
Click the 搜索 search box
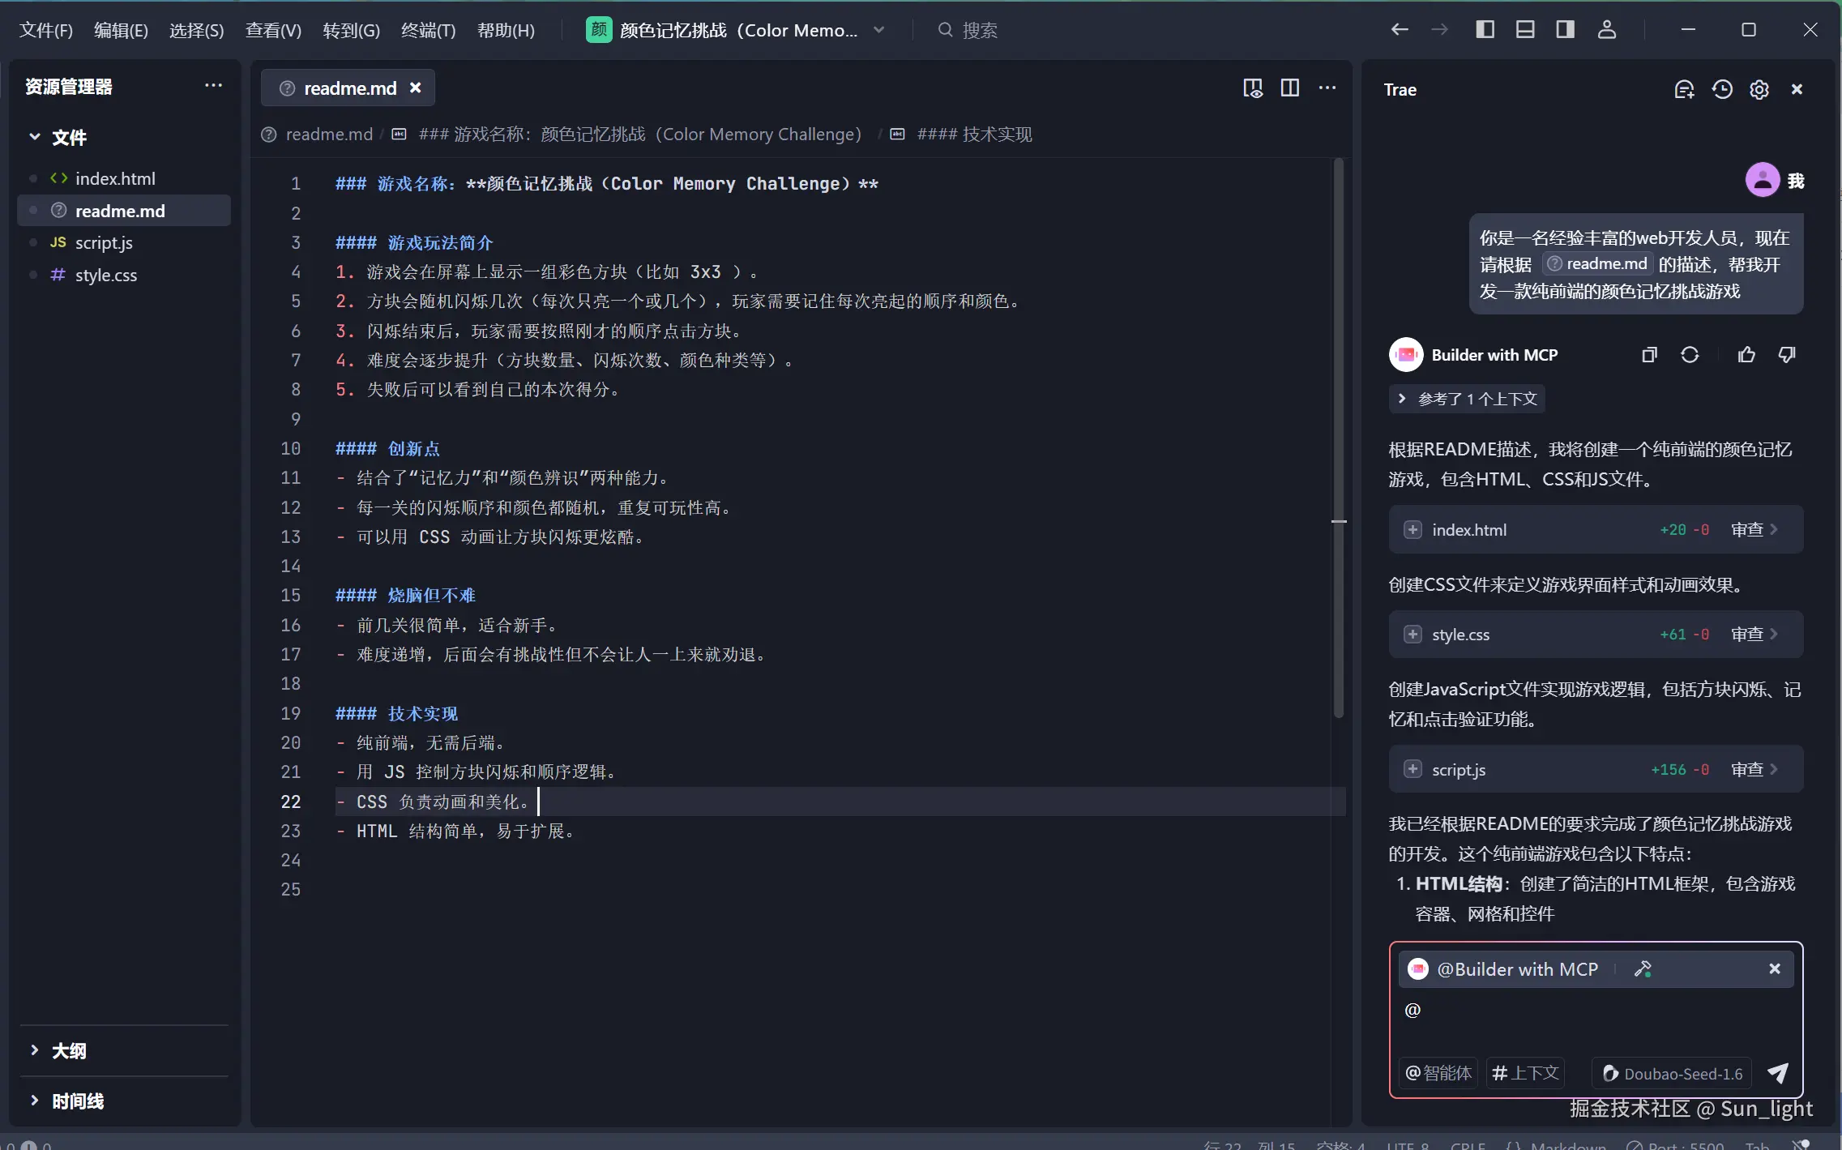pos(979,30)
